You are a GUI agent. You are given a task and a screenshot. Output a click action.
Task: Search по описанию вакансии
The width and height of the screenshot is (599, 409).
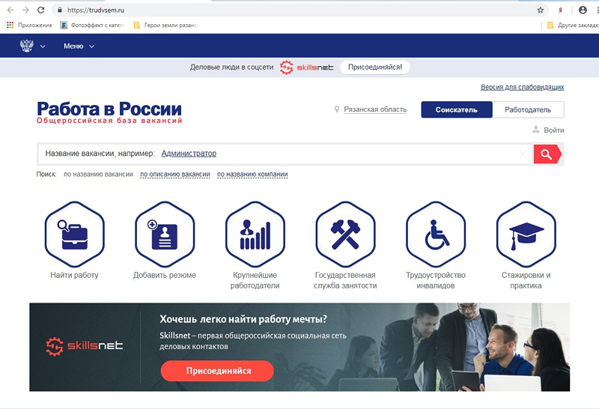point(175,175)
